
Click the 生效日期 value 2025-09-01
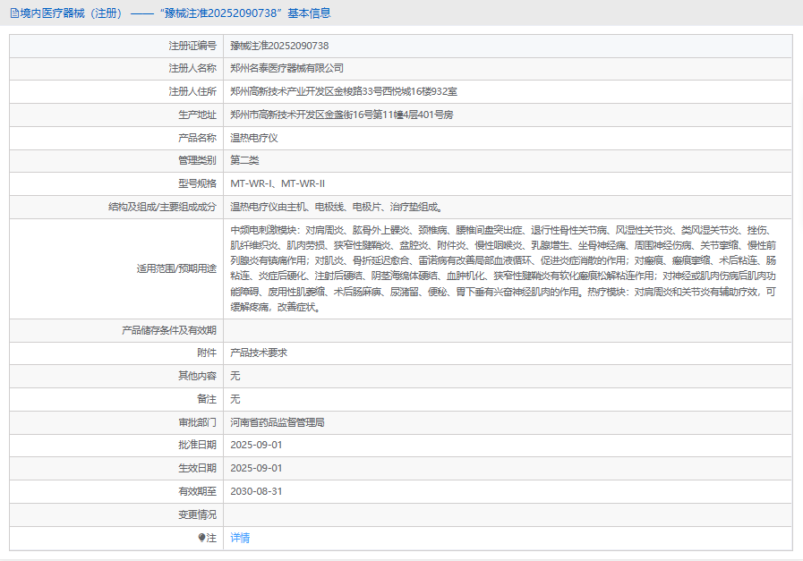[256, 468]
